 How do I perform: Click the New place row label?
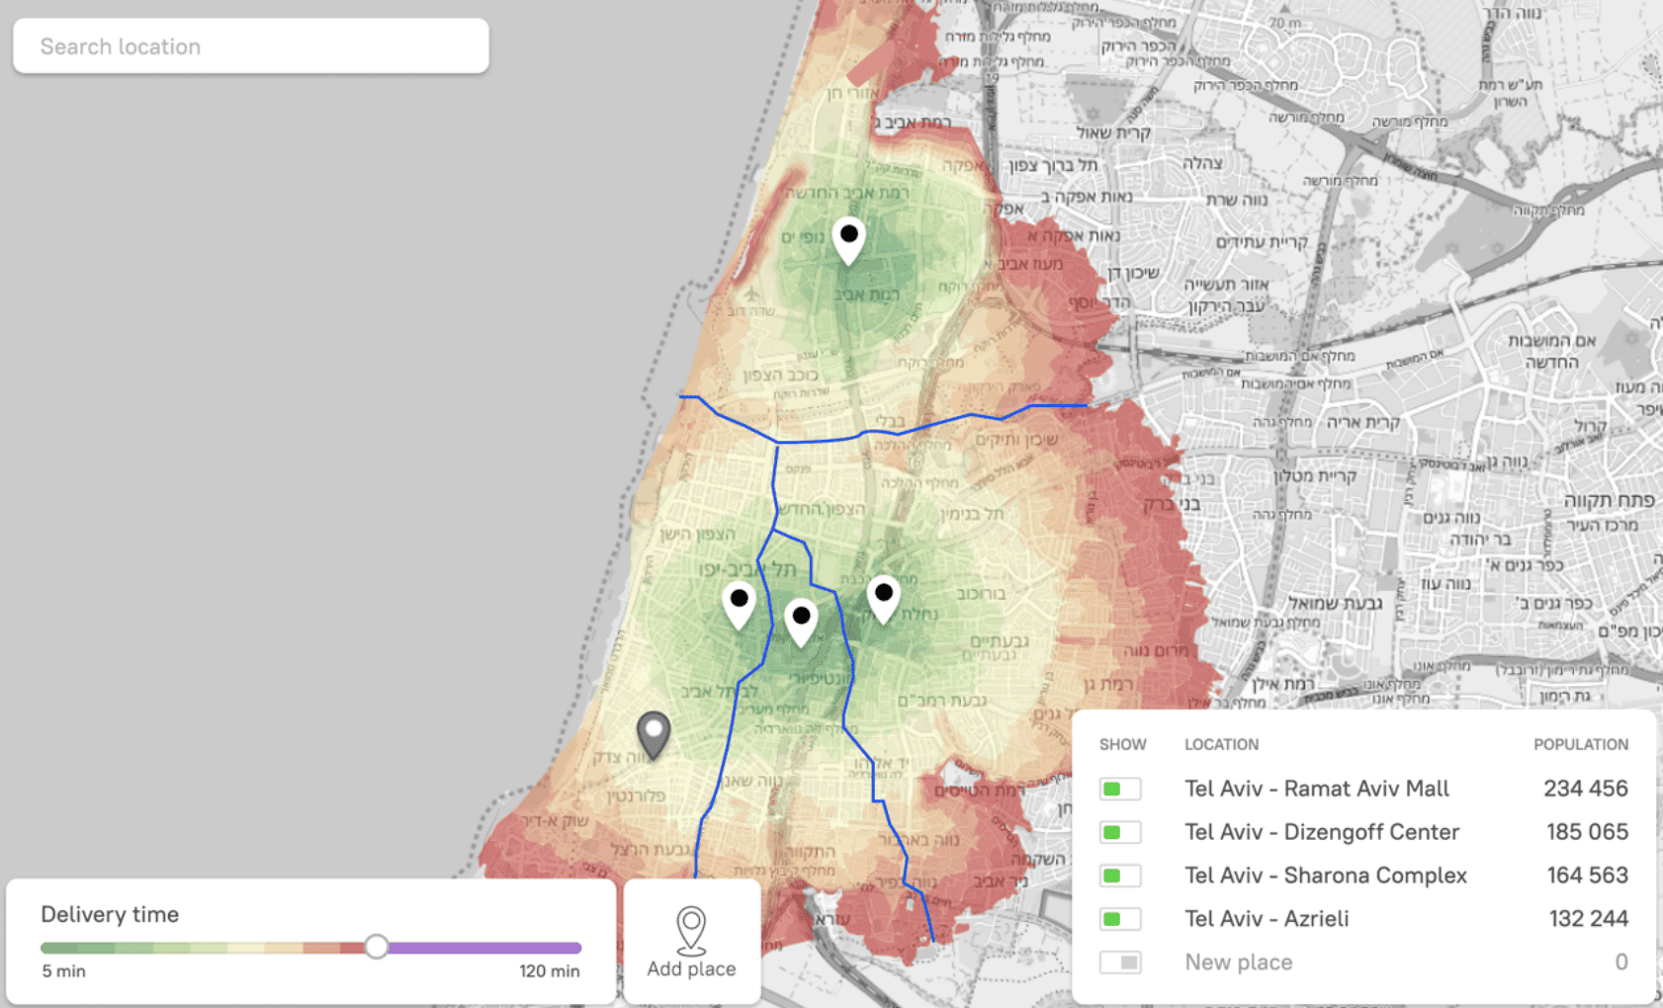1238,961
